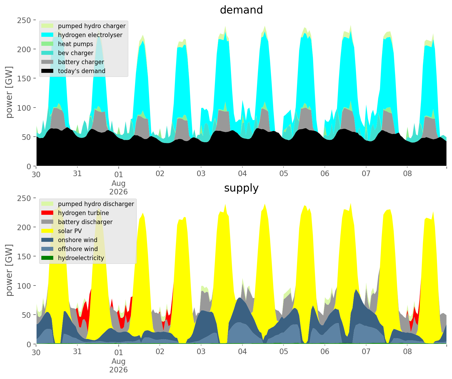
Task: Select the "bev charger" legend text
Action: click(76, 53)
